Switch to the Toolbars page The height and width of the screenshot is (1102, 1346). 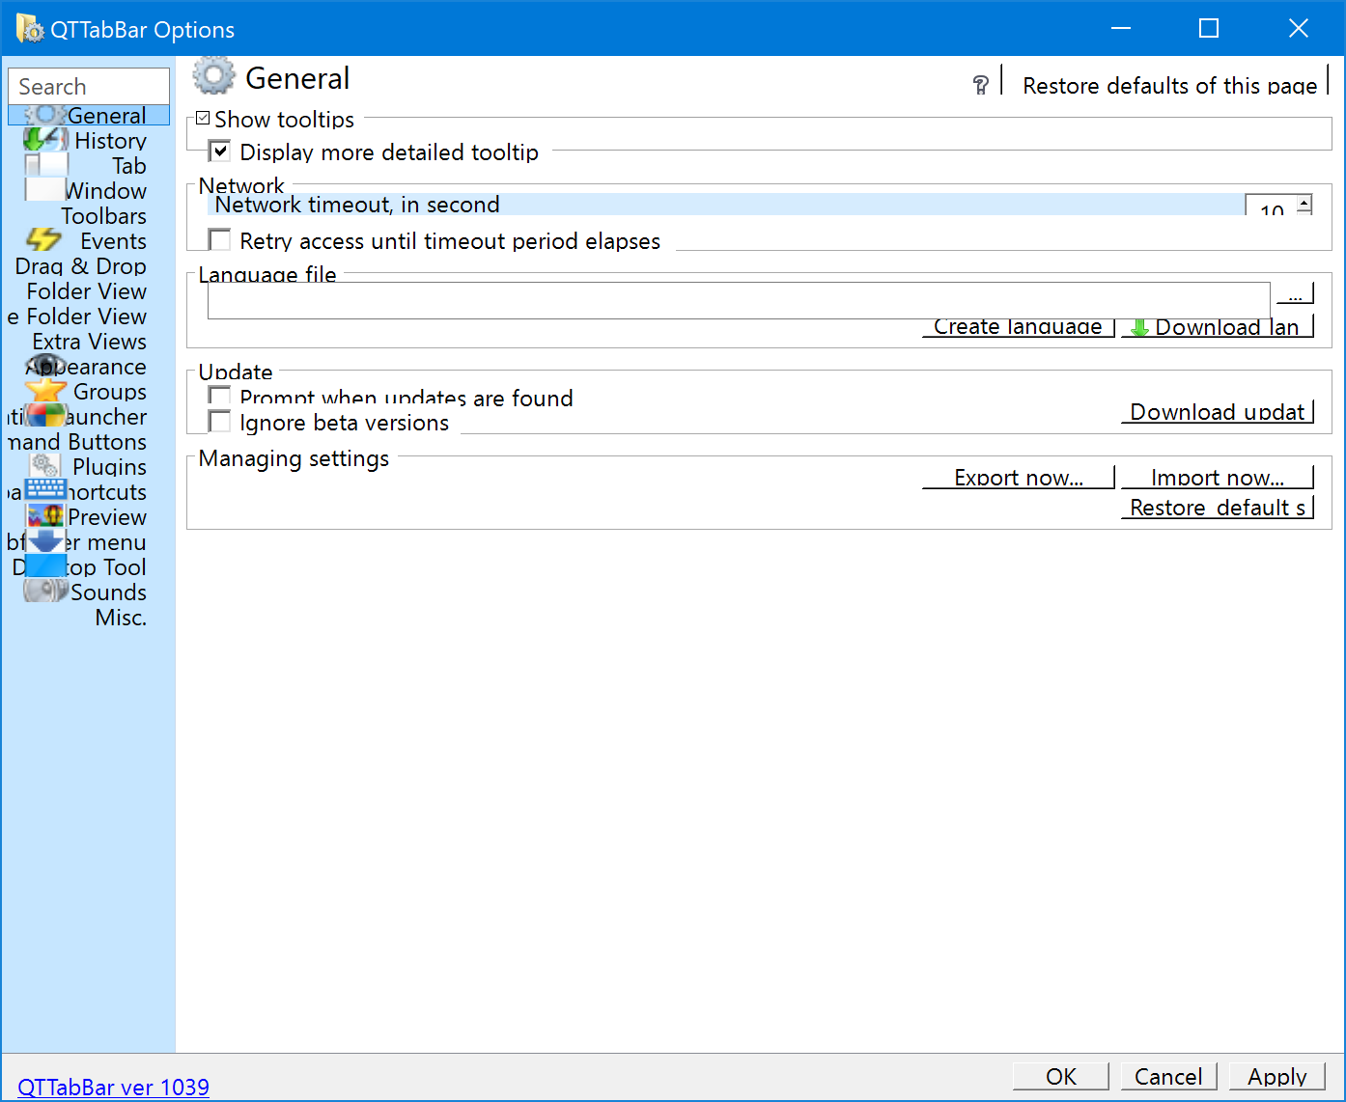point(104,216)
